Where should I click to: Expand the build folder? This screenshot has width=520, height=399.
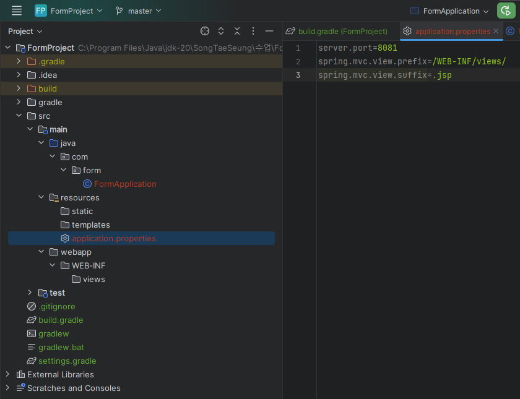[x=19, y=88]
